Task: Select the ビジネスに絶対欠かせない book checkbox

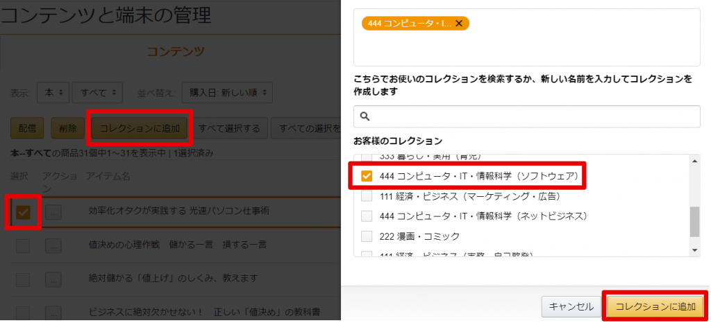Action: pyautogui.click(x=23, y=313)
